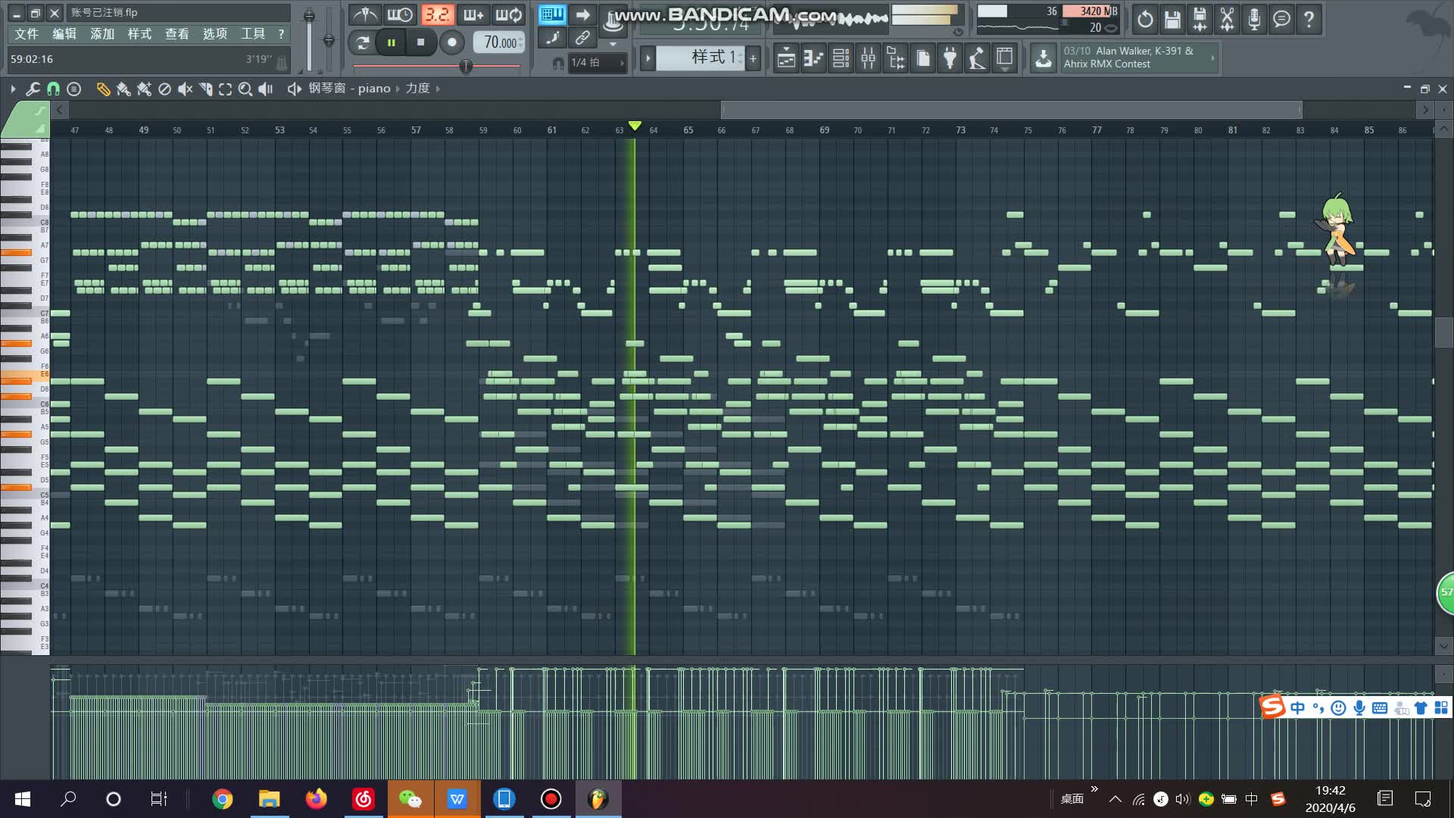This screenshot has height=818, width=1454.
Task: Toggle loop recording
Action: pos(509,15)
